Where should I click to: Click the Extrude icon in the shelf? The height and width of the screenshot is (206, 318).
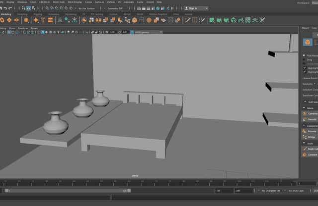click(120, 20)
